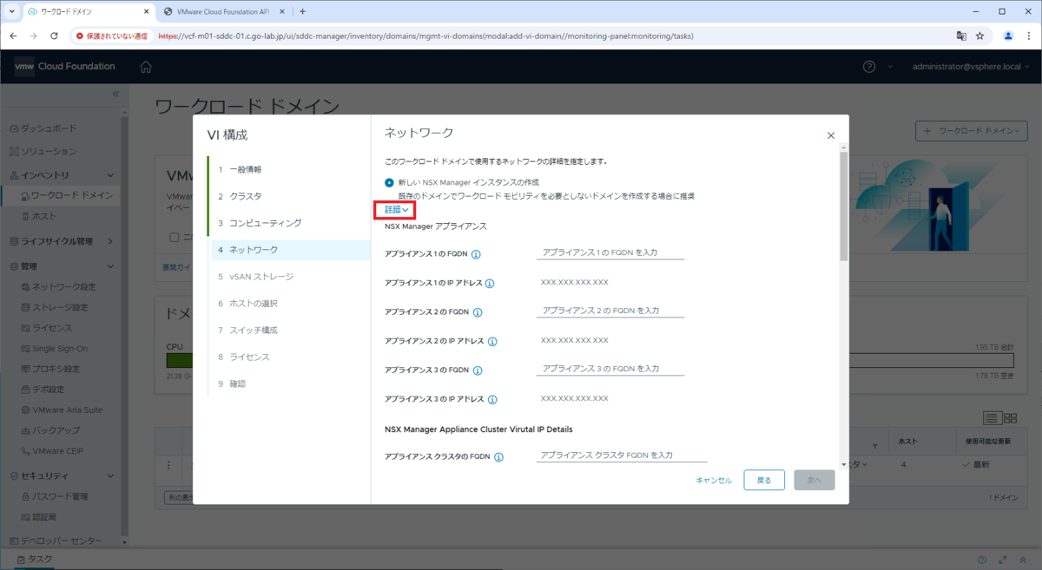Viewport: 1042px width, 570px height.
Task: Click info icon beside アプライアンス 1 の IP アドレス
Action: tap(490, 284)
